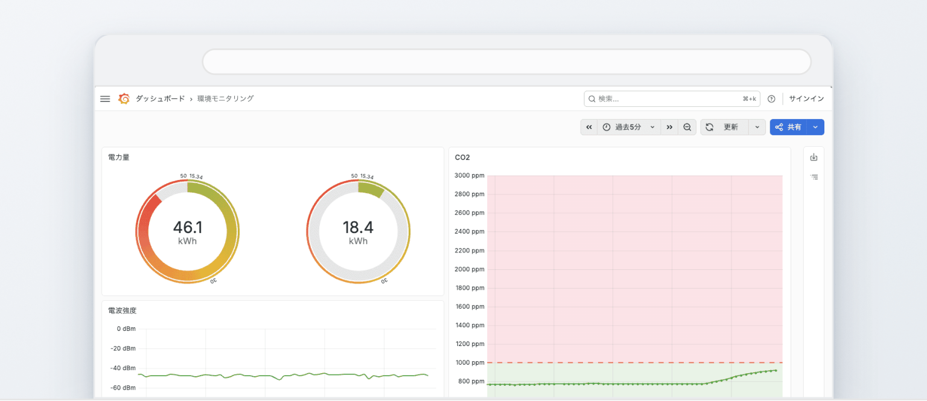Screen dimensions: 927x401
Task: Click the 46.1 kWh gauge
Action: [x=187, y=232]
